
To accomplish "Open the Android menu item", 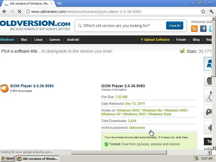I will (73, 40).
